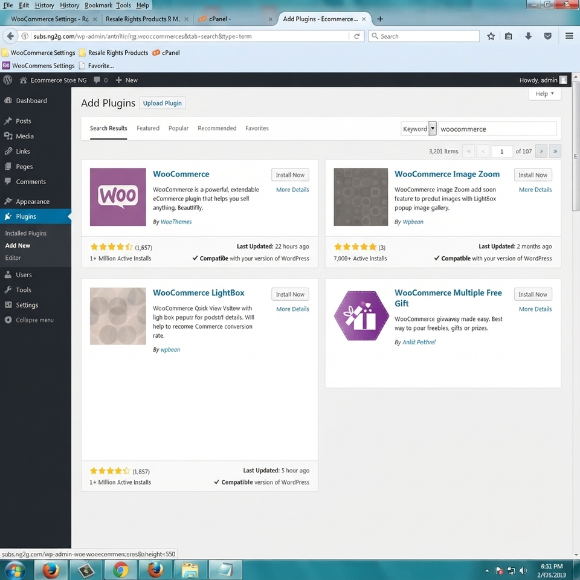Click Howdy, admin account menu

tap(543, 80)
